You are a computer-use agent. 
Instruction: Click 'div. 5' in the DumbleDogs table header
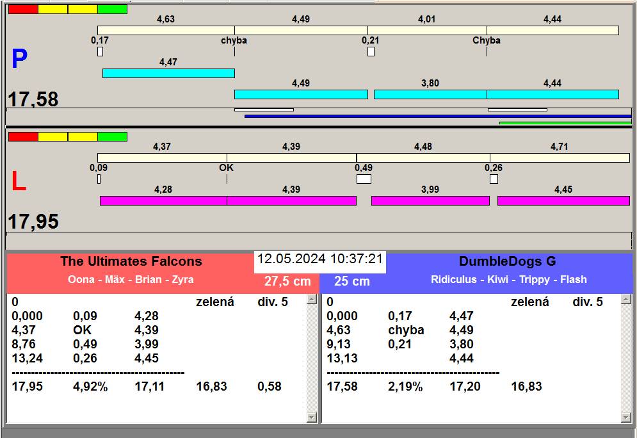(588, 302)
